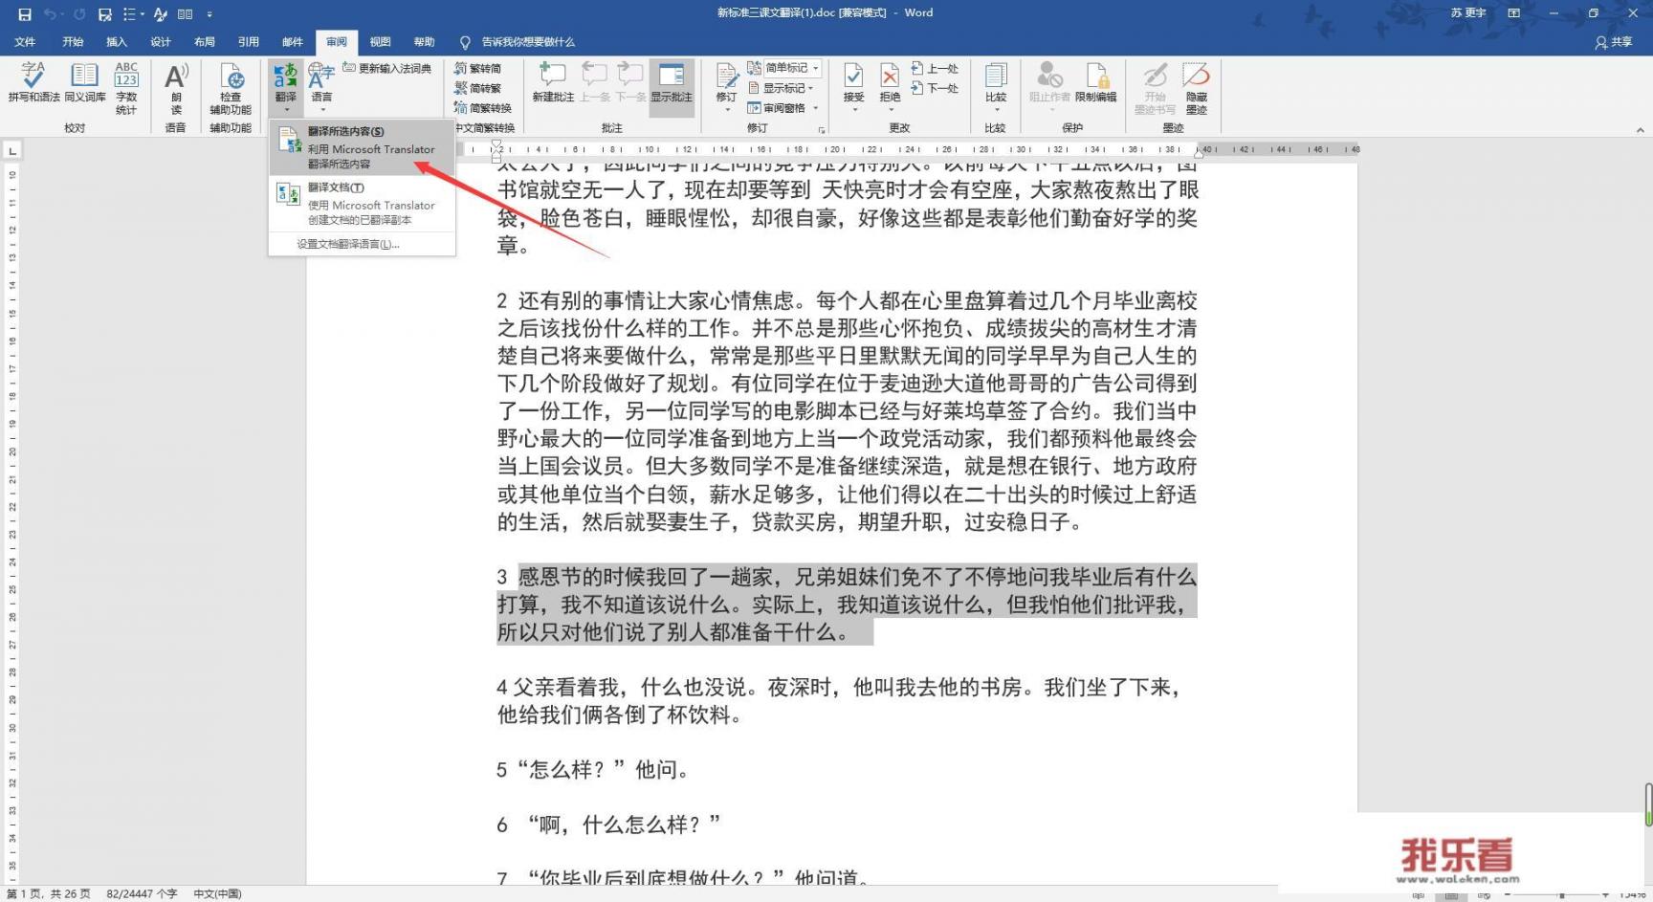Screen dimensions: 1653x902
Task: Open Customize Quick Access Toolbar dropdown
Action: 209,13
